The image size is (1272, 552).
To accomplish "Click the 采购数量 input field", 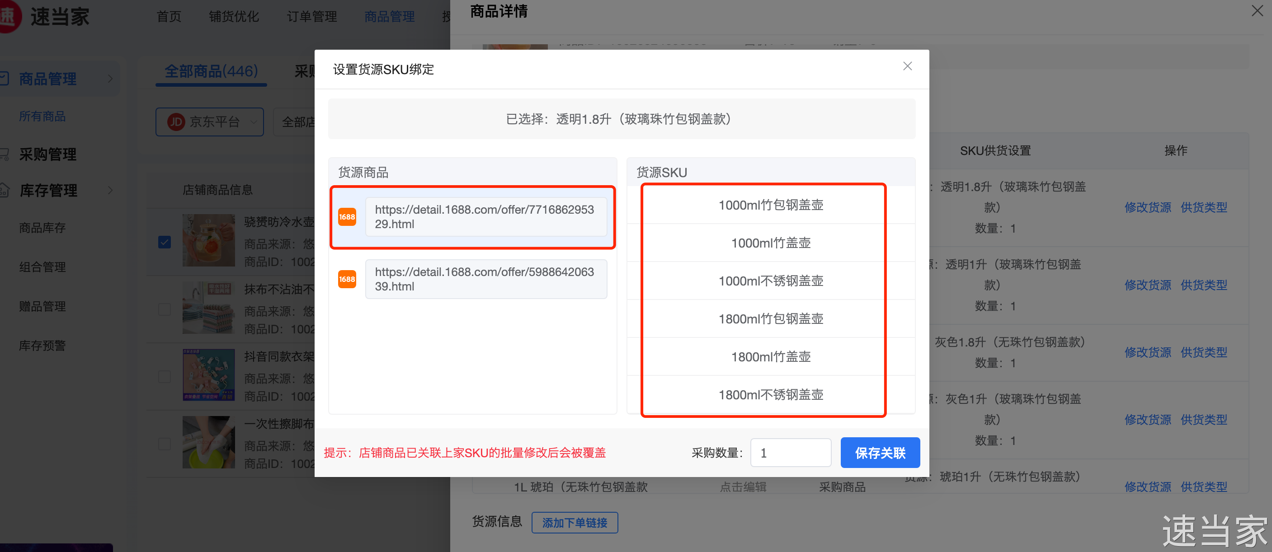I will point(790,452).
